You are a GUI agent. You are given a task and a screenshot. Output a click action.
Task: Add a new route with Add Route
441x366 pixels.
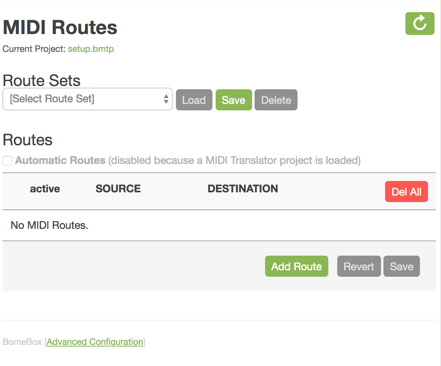[x=296, y=266]
